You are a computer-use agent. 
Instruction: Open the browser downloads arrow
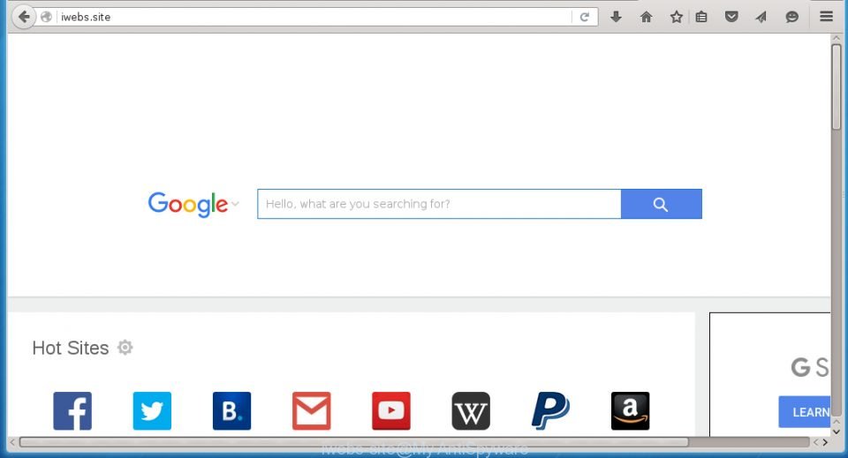616,17
